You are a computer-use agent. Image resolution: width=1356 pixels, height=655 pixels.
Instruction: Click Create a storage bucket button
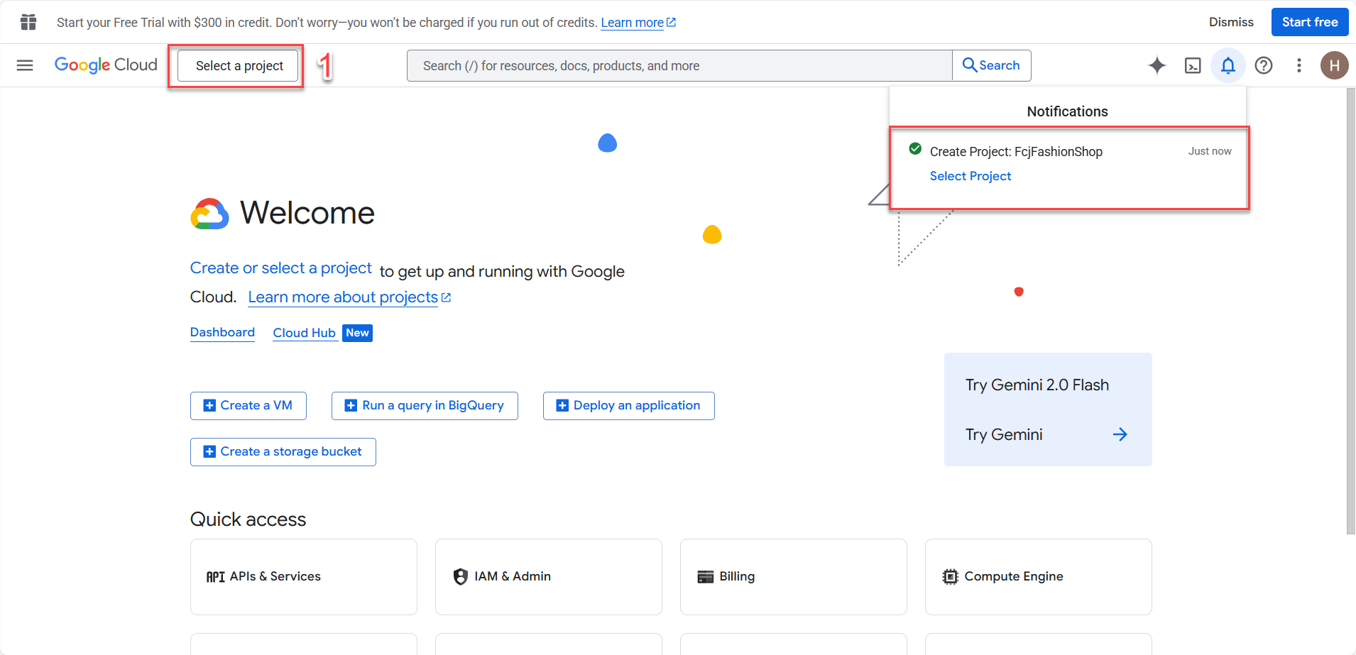click(x=283, y=451)
